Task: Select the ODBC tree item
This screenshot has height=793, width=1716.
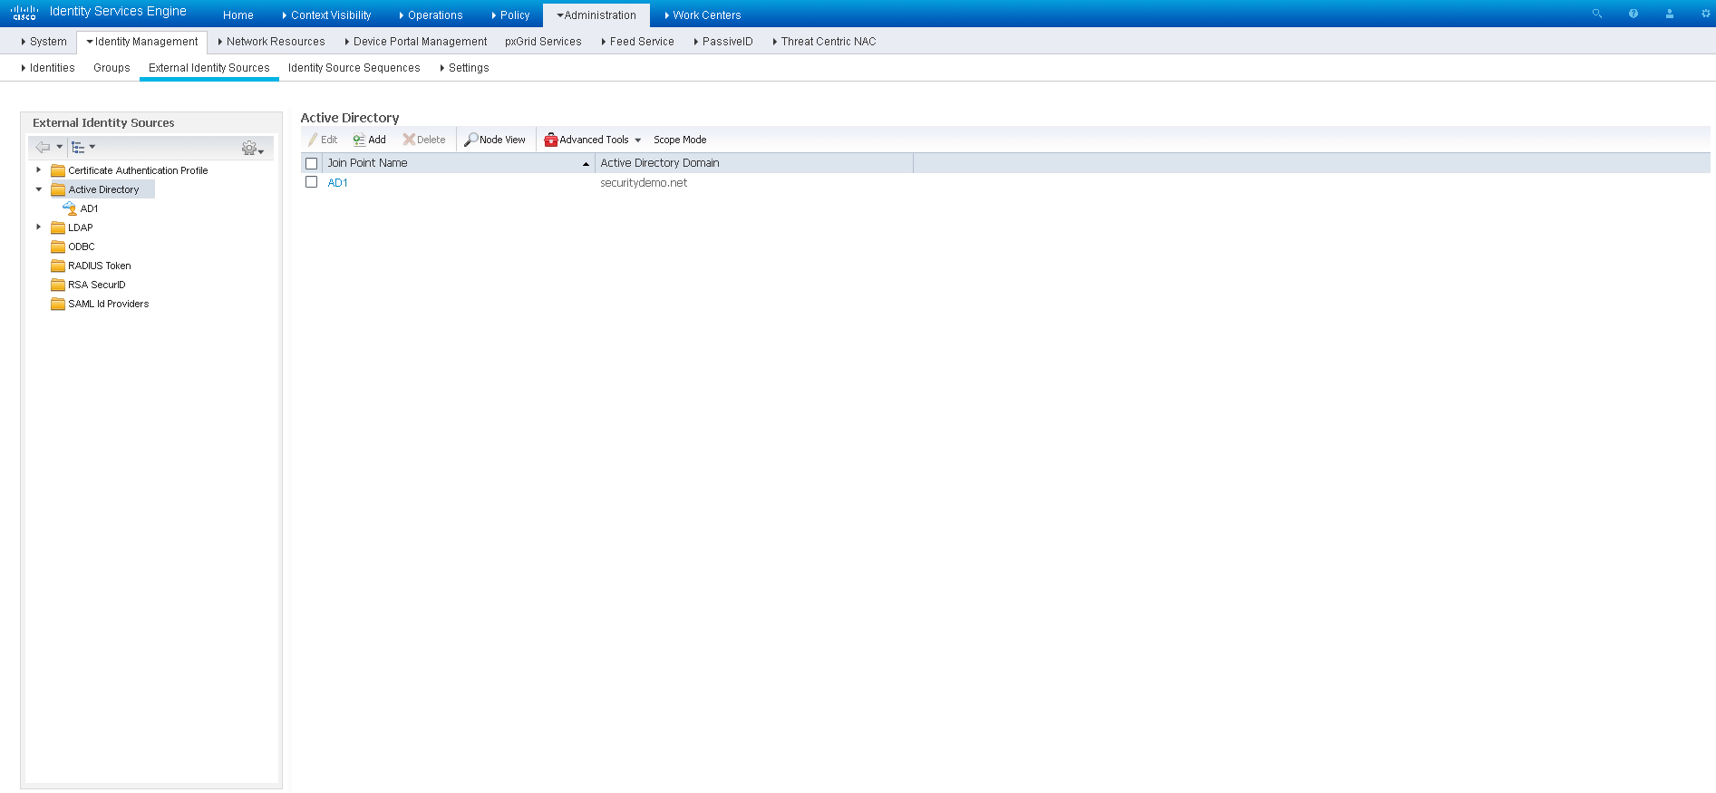Action: pos(82,247)
